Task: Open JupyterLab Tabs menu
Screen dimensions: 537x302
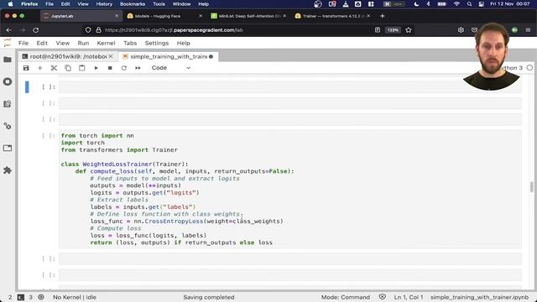Action: point(130,43)
